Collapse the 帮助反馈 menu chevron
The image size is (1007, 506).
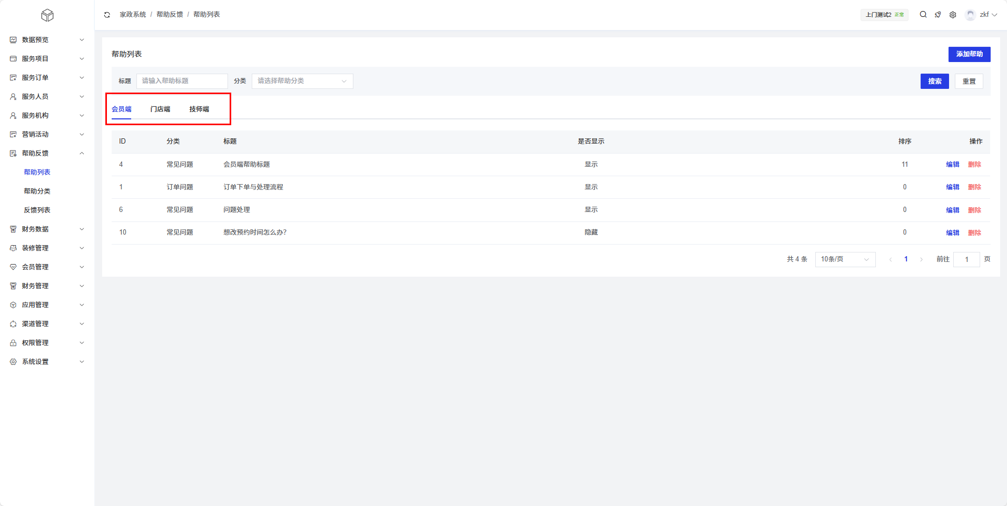(x=82, y=154)
